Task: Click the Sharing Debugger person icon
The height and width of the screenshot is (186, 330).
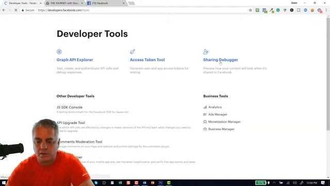Action: pos(206,52)
